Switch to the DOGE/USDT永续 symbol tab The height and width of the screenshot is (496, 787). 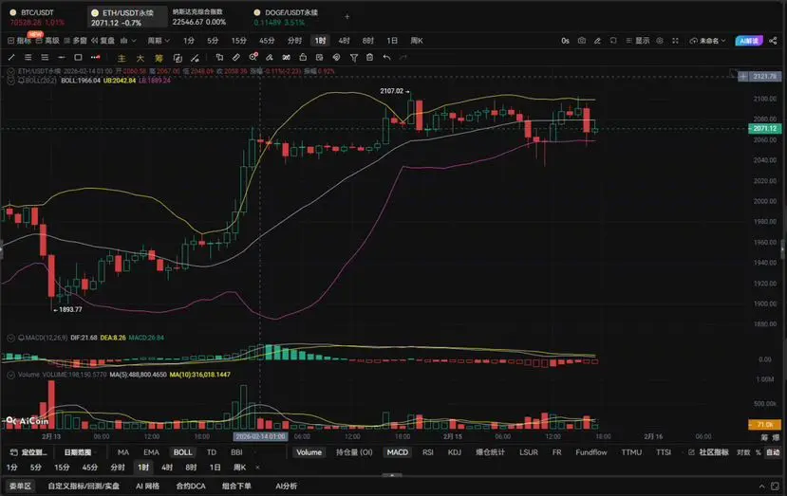click(286, 17)
